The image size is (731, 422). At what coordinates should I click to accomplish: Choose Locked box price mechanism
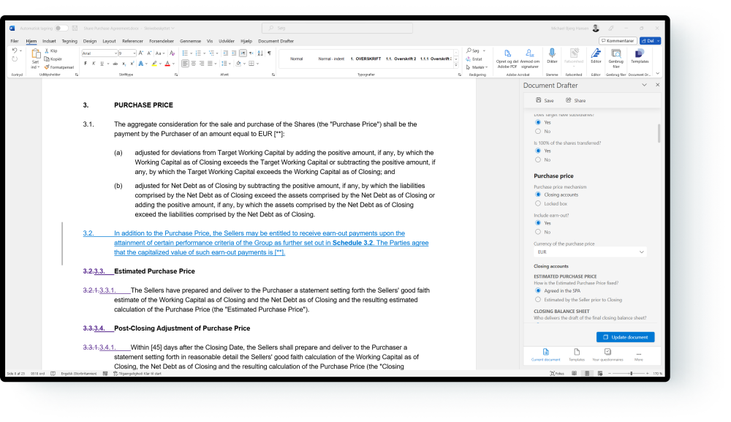(538, 204)
